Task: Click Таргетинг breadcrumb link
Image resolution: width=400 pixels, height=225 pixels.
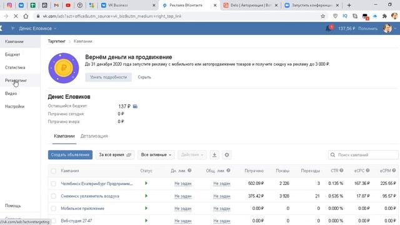Action: tap(57, 41)
